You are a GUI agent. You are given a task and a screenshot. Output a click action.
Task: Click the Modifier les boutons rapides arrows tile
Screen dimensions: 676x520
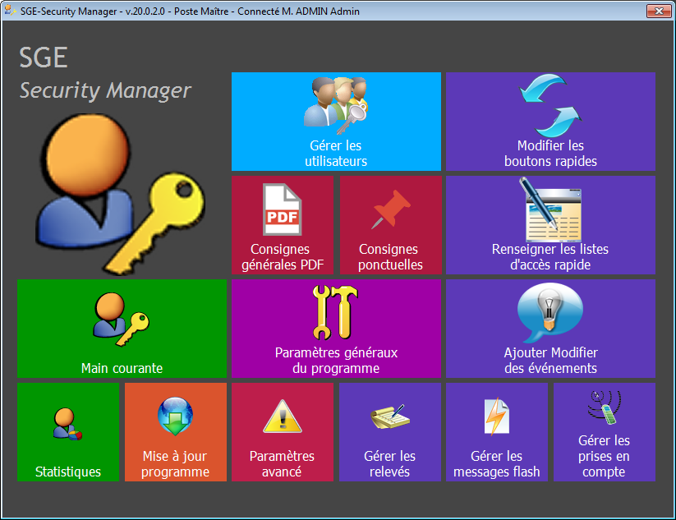point(550,121)
